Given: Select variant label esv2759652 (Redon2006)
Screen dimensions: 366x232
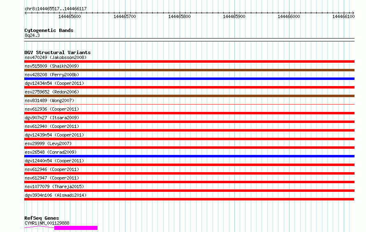Looking at the screenshot, I should (x=52, y=92).
